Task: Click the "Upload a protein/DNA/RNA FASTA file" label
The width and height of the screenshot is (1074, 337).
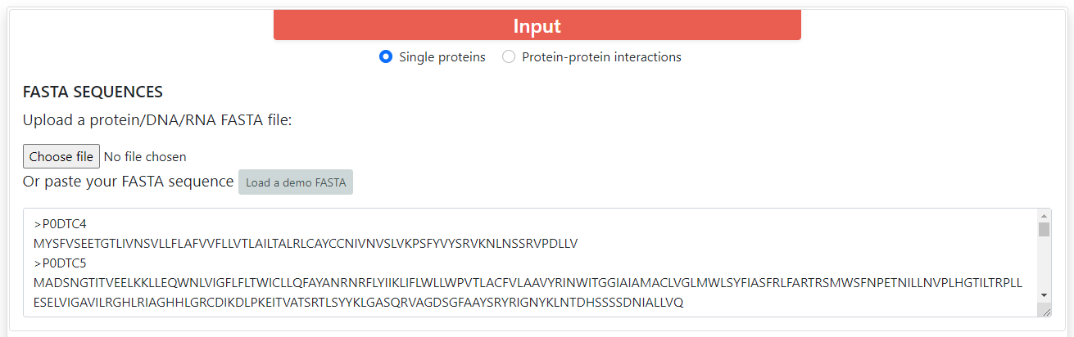Action: coord(157,120)
